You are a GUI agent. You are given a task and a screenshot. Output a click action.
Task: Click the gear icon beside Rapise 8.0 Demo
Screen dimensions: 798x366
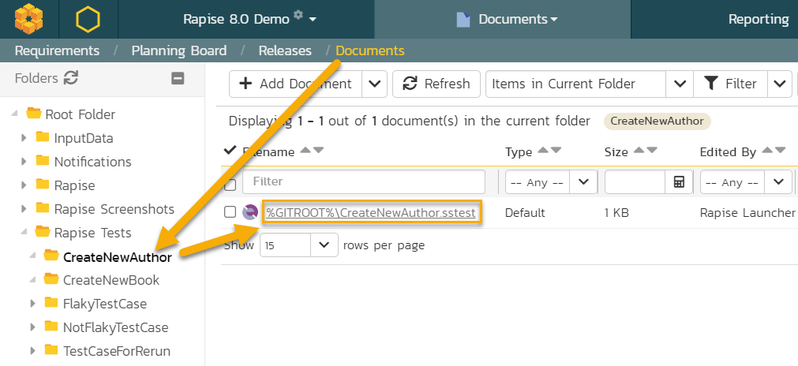pyautogui.click(x=298, y=16)
